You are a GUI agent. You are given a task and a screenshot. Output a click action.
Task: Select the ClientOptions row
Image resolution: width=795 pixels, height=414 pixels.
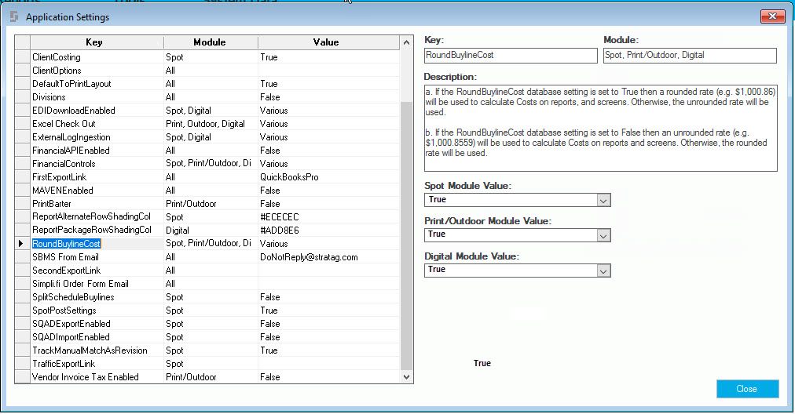(207, 71)
